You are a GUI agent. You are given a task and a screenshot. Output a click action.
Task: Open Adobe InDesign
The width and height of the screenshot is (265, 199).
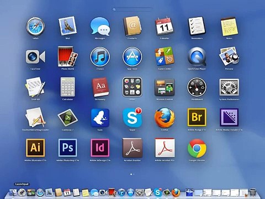tap(100, 148)
